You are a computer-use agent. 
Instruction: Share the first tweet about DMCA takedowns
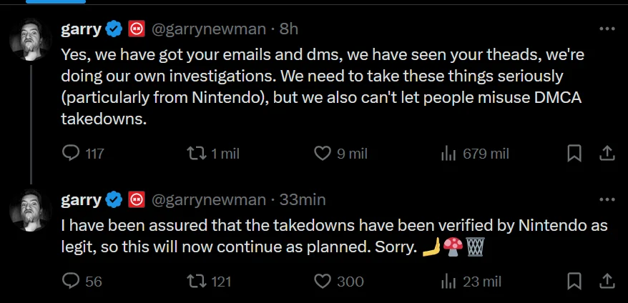(605, 153)
